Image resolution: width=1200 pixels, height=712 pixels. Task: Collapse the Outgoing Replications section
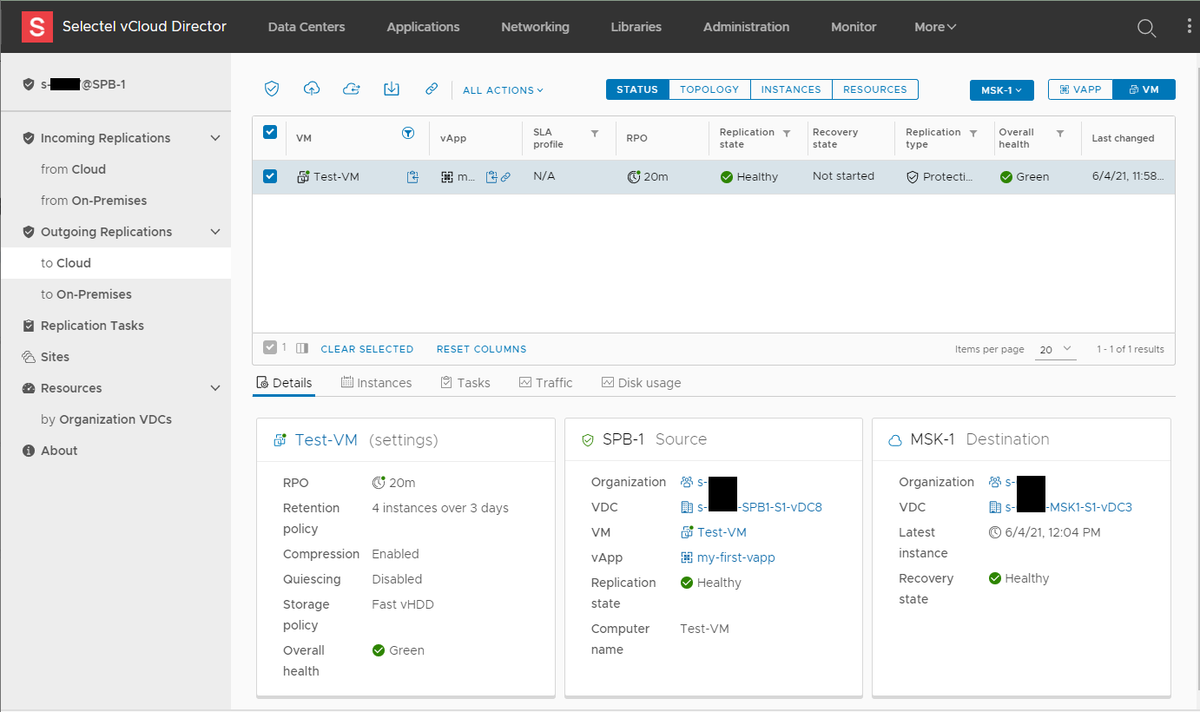point(215,232)
